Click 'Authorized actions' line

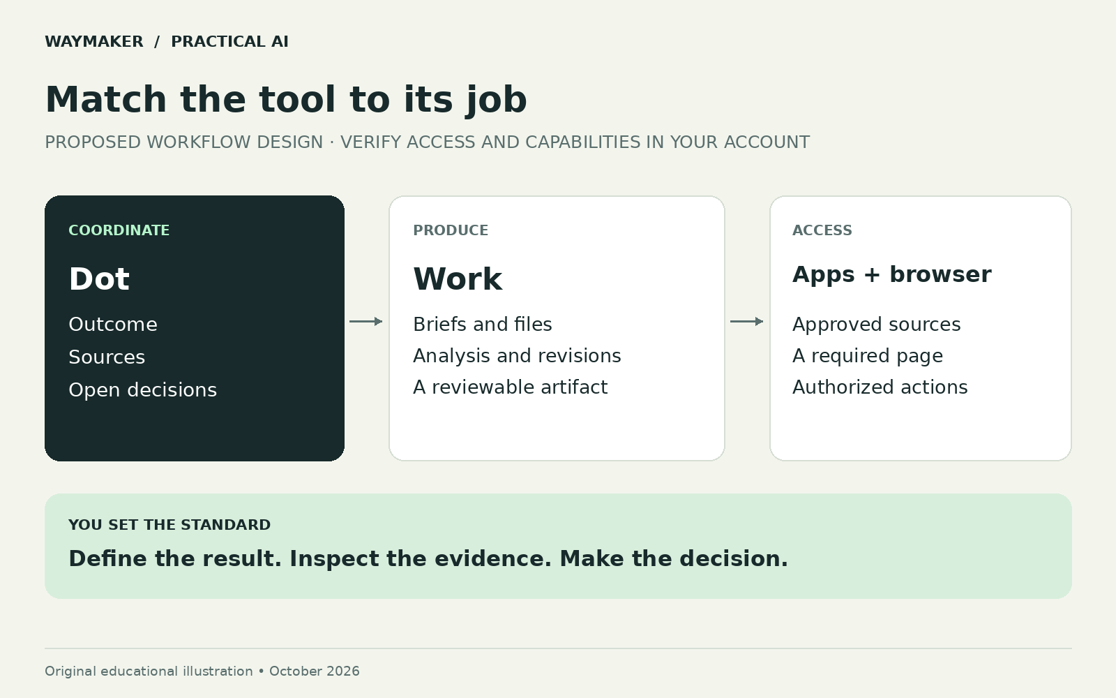pos(880,387)
